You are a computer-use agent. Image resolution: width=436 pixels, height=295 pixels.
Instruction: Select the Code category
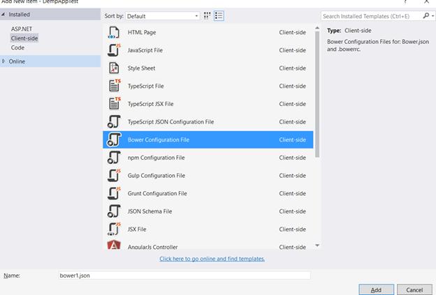point(17,47)
